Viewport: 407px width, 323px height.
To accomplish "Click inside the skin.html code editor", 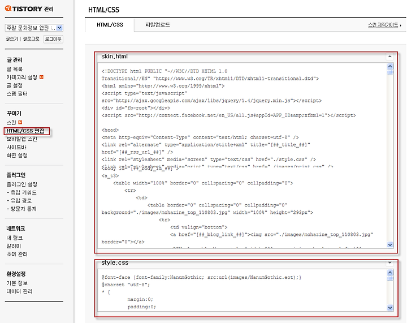I will [x=242, y=156].
